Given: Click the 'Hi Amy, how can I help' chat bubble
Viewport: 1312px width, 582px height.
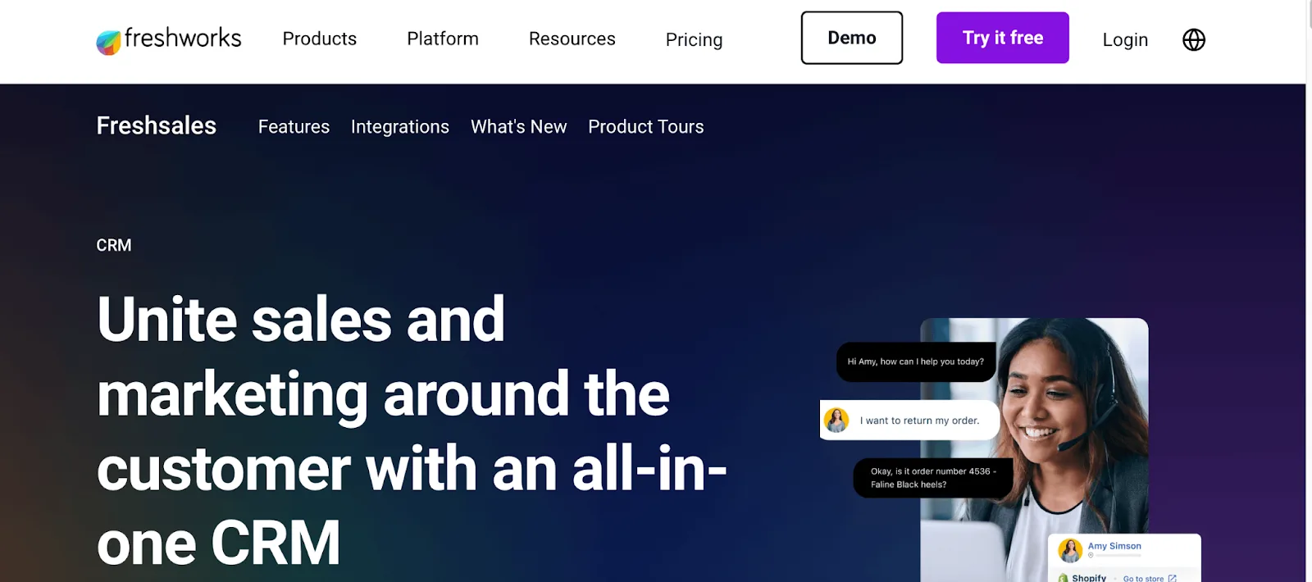Looking at the screenshot, I should [916, 361].
